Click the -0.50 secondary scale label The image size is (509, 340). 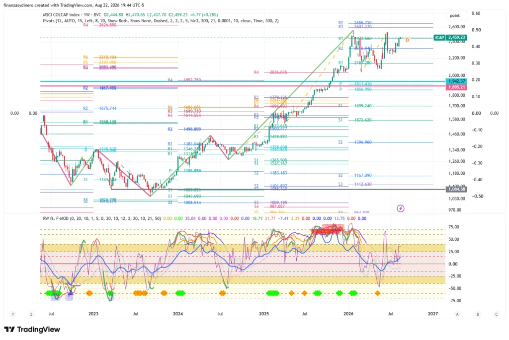click(x=477, y=197)
